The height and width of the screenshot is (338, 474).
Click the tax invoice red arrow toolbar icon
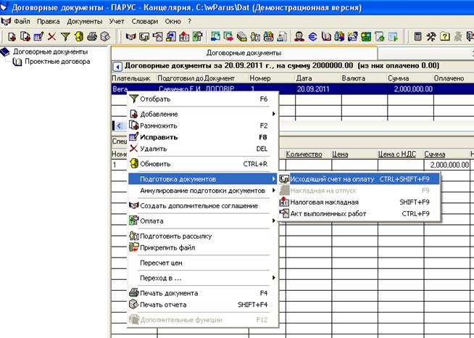(x=184, y=36)
